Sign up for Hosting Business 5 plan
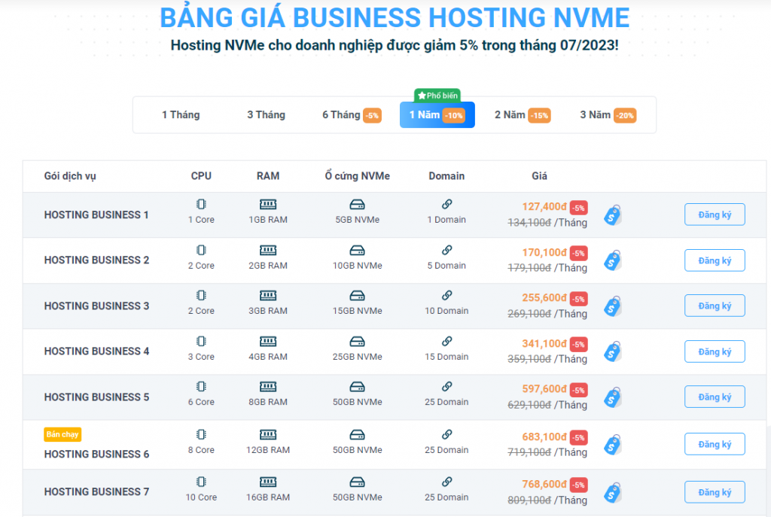 click(715, 397)
